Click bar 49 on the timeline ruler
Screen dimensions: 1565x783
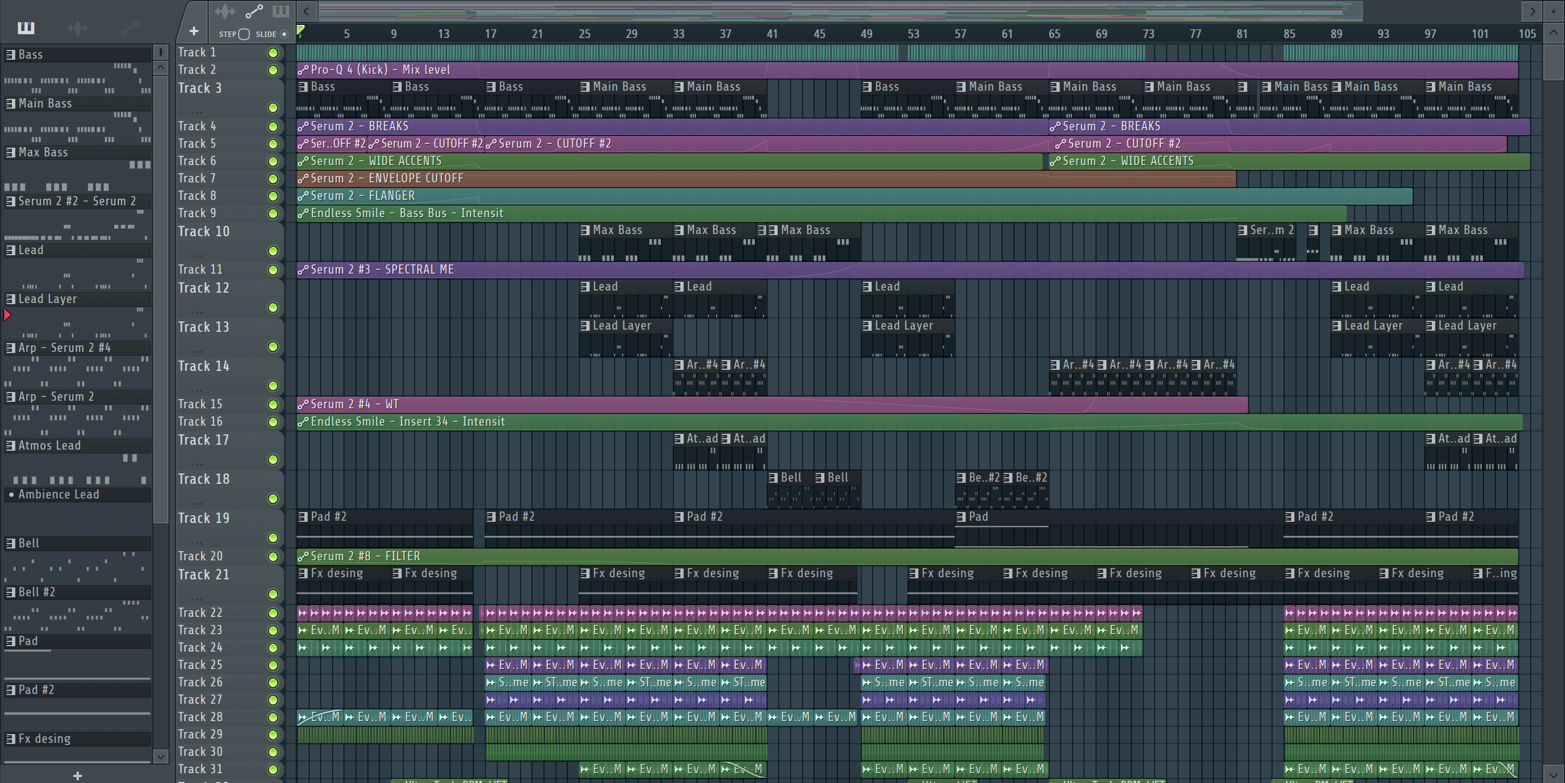tap(866, 34)
